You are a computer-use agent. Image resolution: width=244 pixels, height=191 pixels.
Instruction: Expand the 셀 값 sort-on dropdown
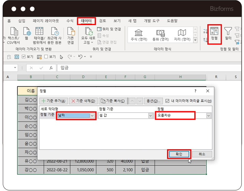coord(150,116)
